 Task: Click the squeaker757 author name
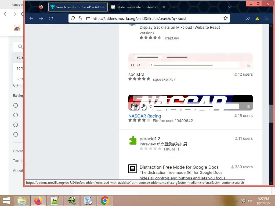pyautogui.click(x=164, y=79)
